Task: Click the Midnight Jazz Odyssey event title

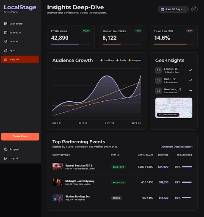Action: pyautogui.click(x=80, y=181)
